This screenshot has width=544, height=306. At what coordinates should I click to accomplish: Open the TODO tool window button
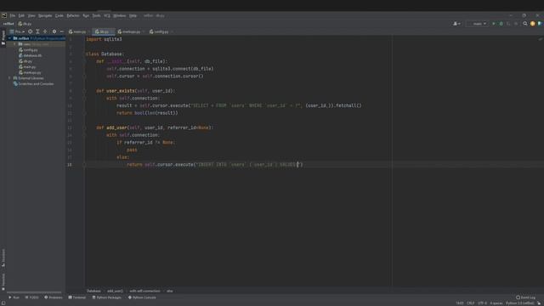[32, 297]
